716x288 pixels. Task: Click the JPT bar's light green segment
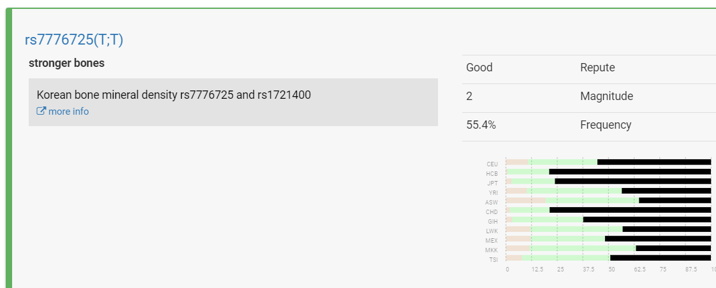(533, 182)
